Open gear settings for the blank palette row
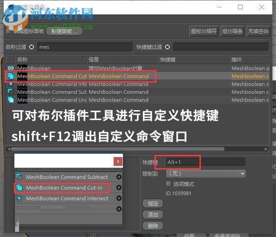276x237 pixels. click(x=119, y=209)
